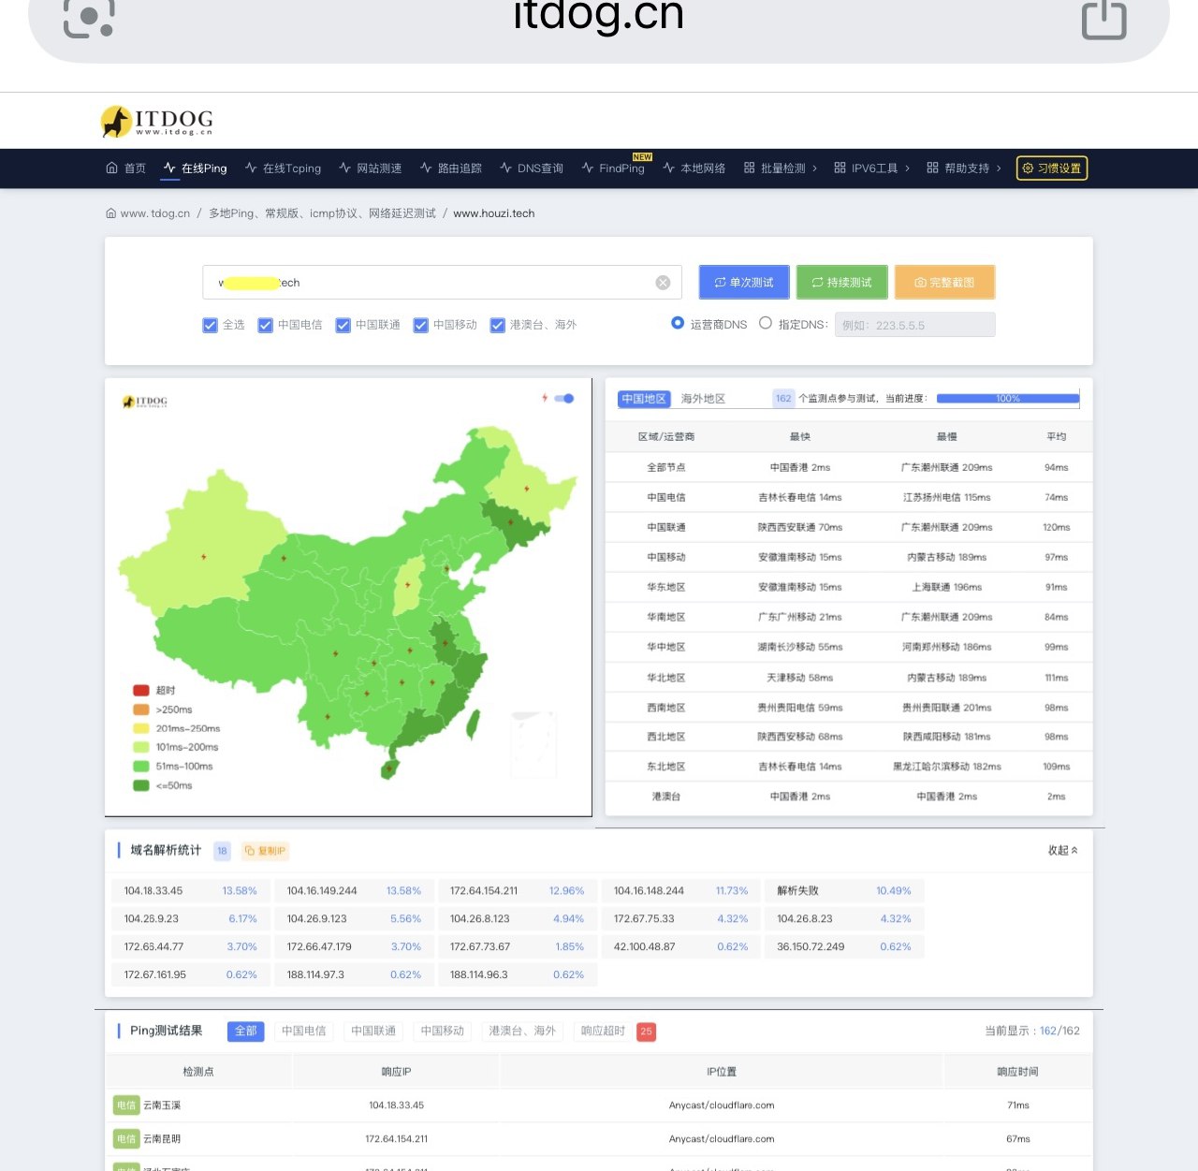Tap the browser reader scan icon
Screen dimensions: 1198x1171
89,18
